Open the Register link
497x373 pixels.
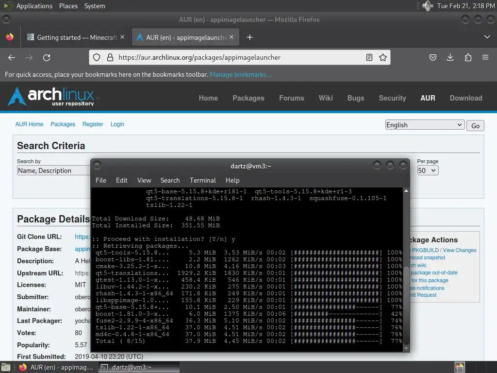93,124
